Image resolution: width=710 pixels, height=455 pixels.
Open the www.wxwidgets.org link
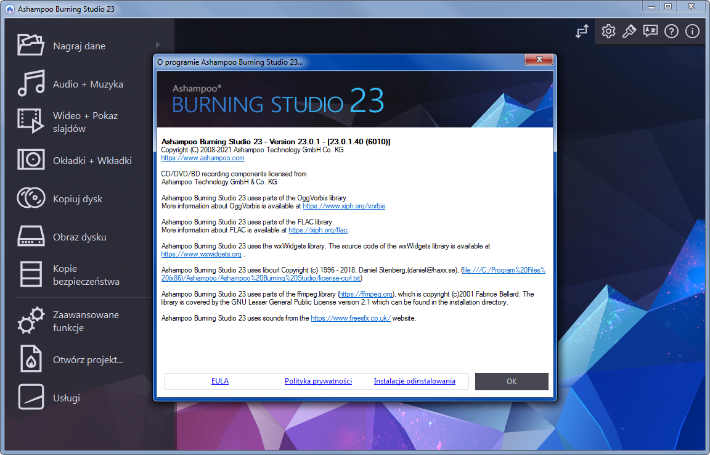pos(201,254)
